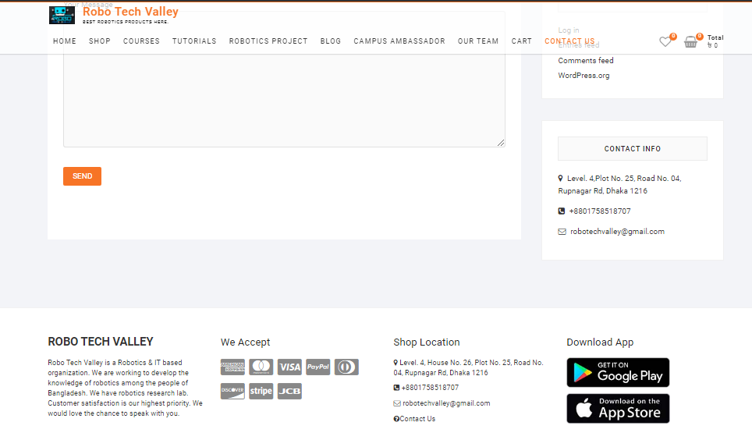Click the We Accept heading
Image resolution: width=752 pixels, height=447 pixels.
245,342
